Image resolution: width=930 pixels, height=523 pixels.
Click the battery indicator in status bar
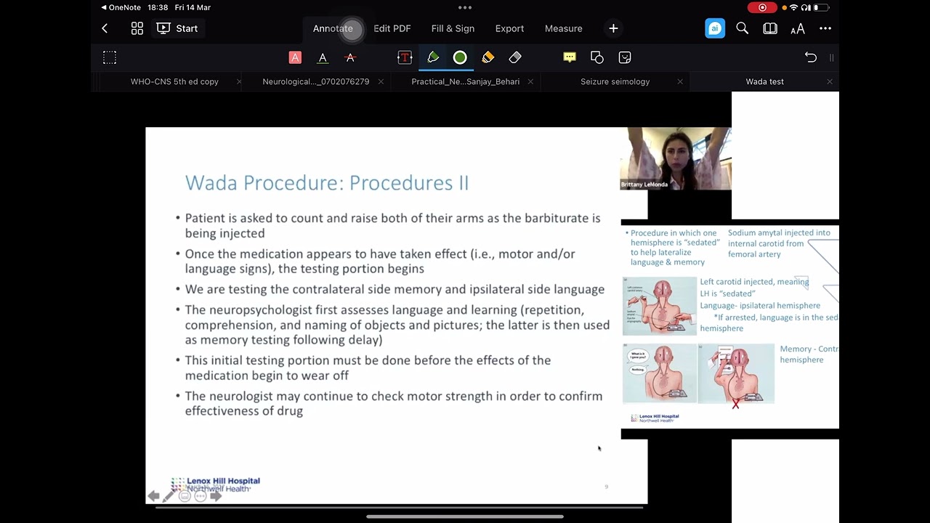(821, 7)
